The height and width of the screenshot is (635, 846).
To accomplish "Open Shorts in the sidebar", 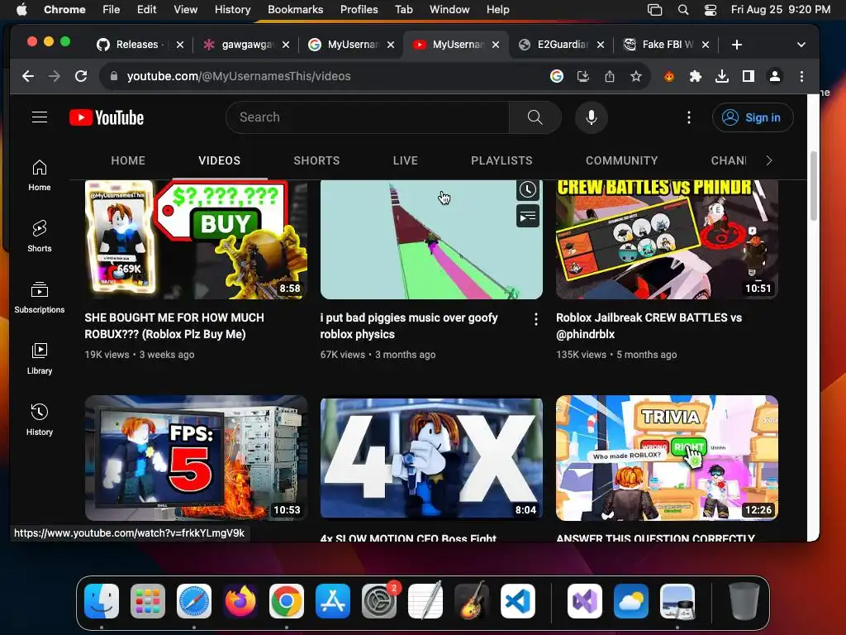I will [x=40, y=236].
